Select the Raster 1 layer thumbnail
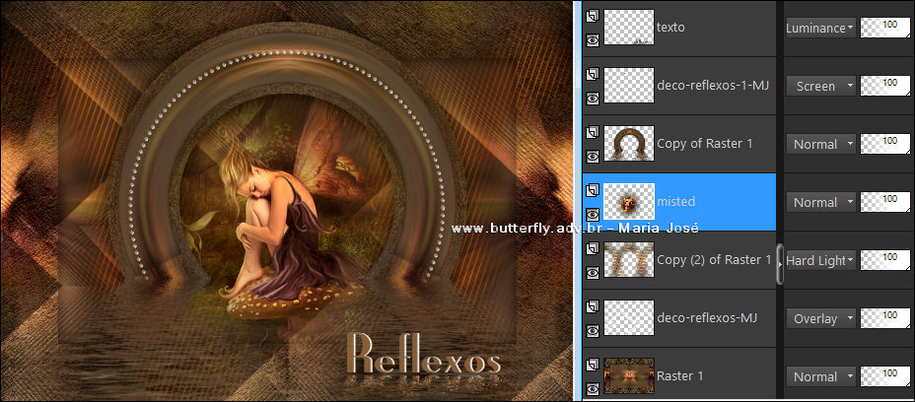The height and width of the screenshot is (402, 915). (x=628, y=376)
